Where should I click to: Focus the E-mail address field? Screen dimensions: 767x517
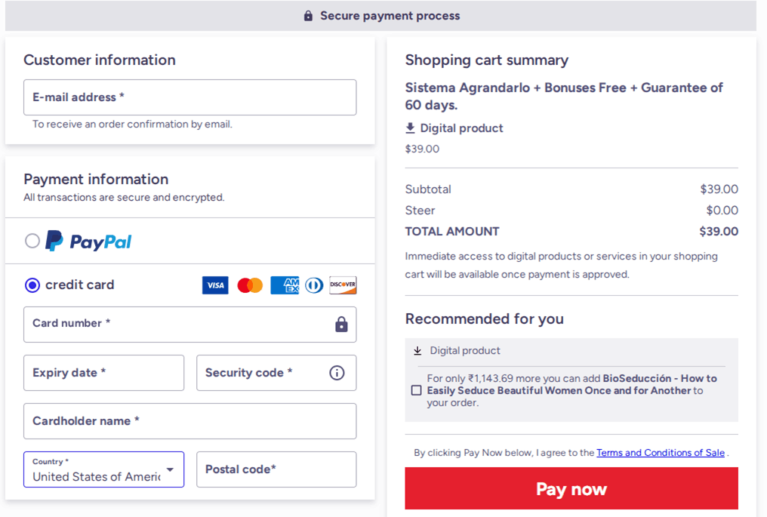[x=189, y=97]
